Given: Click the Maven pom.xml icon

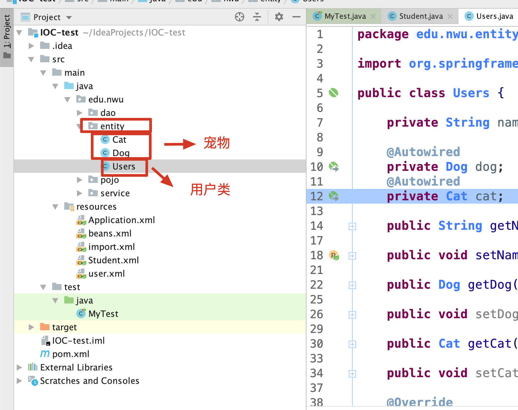Looking at the screenshot, I should tap(45, 354).
